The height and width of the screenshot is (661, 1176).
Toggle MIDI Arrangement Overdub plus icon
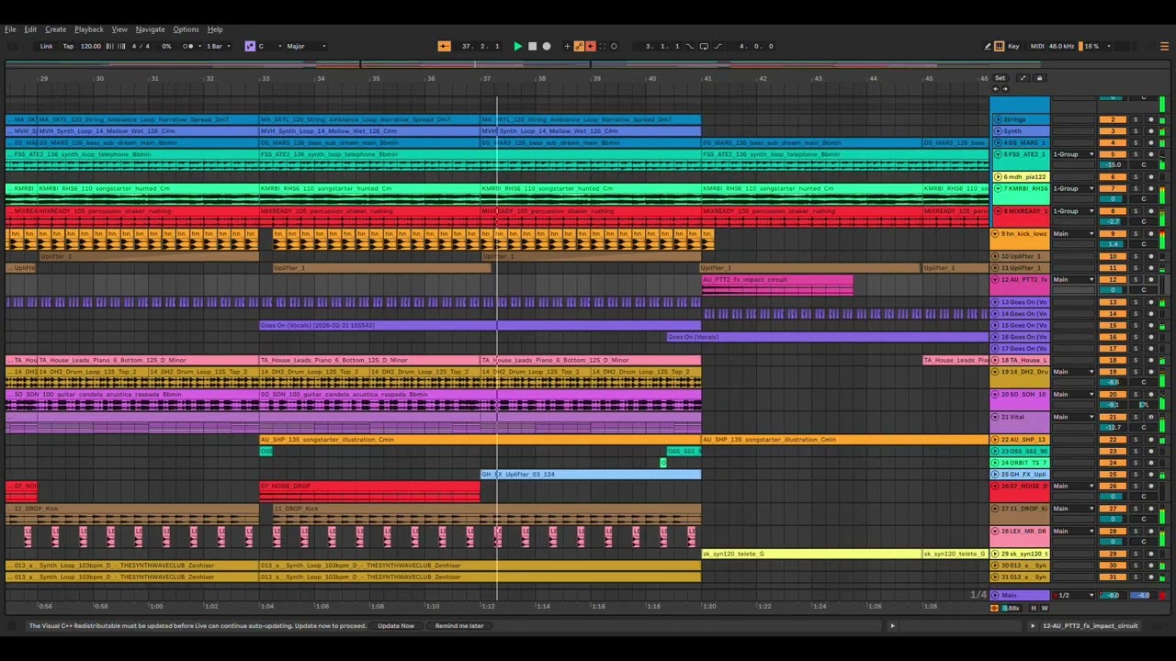coord(567,46)
